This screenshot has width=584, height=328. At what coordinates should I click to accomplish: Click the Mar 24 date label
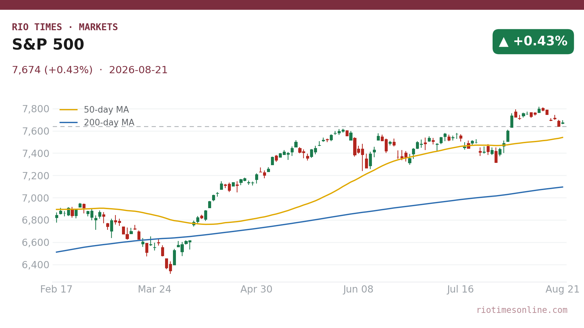155,290
